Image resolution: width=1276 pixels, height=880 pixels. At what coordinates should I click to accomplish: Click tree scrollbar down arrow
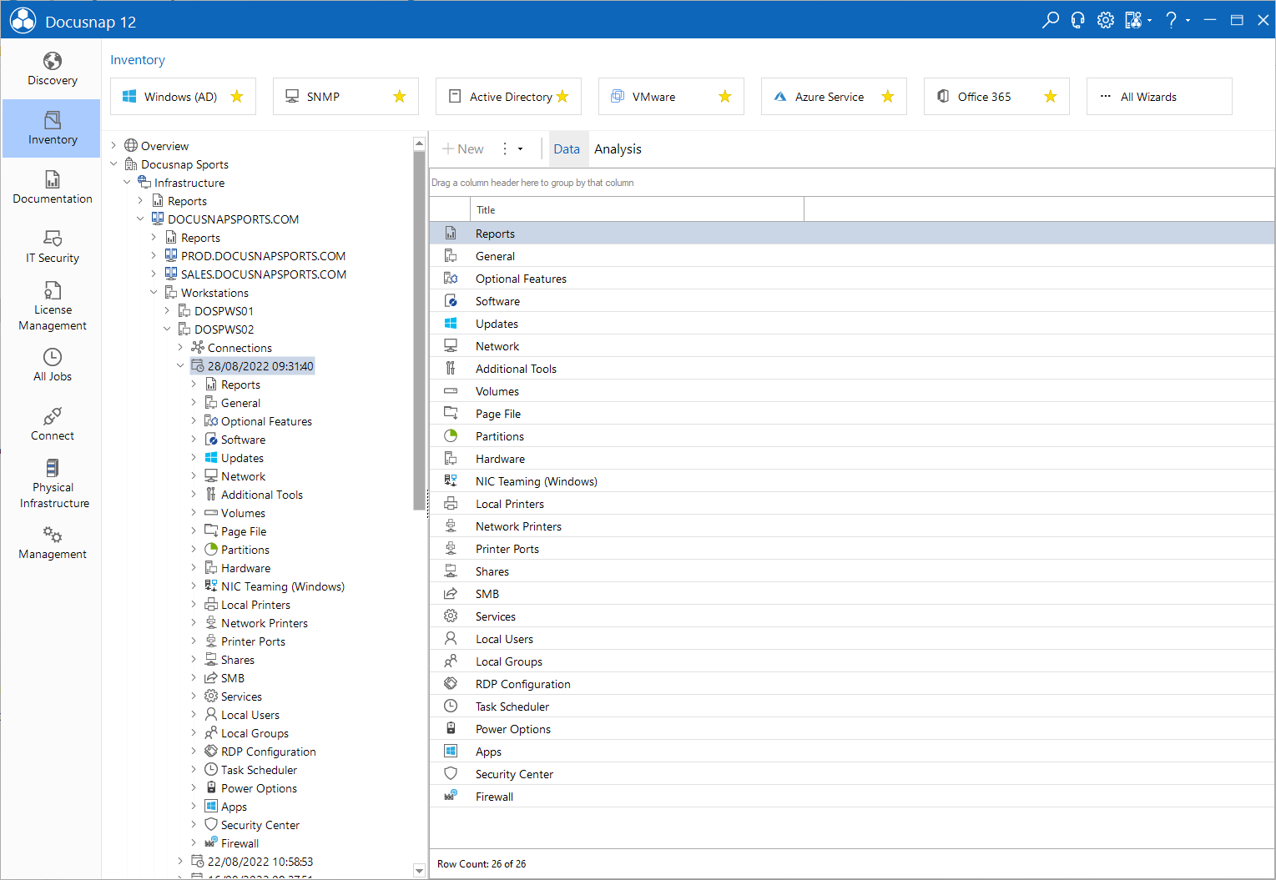coord(419,870)
